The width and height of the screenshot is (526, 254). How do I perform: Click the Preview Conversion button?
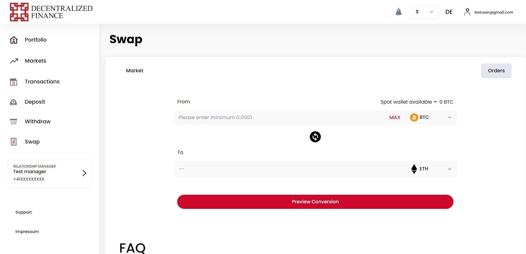[x=315, y=202]
